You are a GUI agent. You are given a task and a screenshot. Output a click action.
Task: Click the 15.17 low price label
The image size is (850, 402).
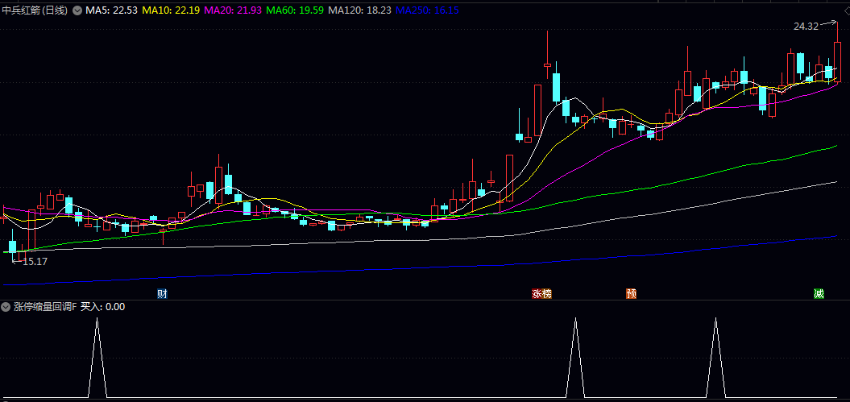click(x=34, y=261)
